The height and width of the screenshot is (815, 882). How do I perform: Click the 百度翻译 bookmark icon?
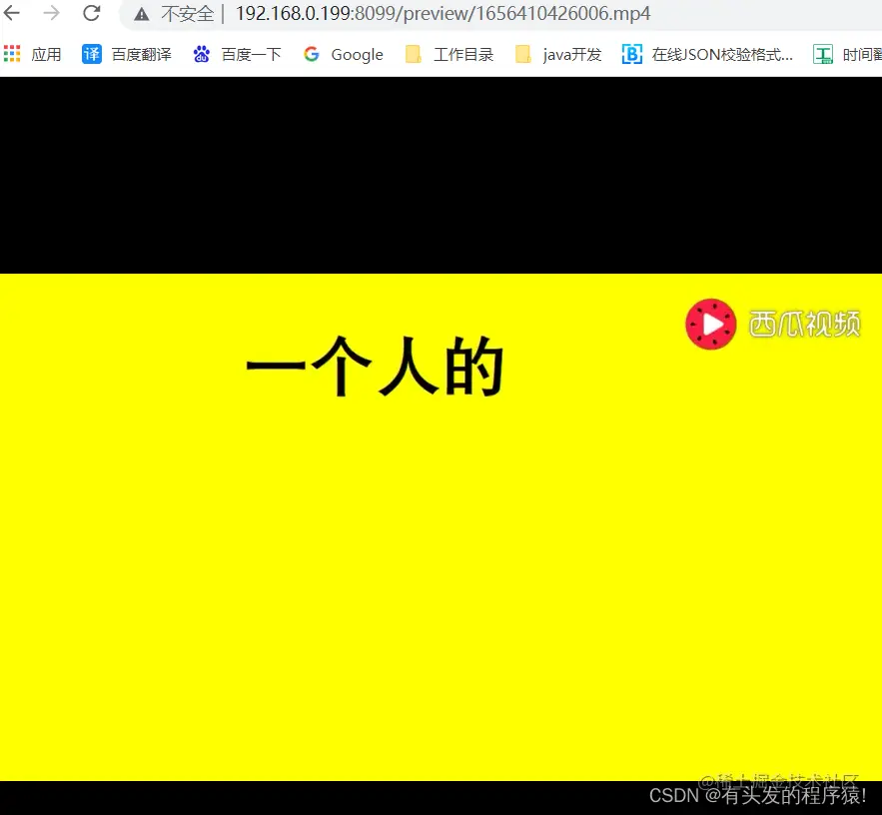[x=91, y=54]
